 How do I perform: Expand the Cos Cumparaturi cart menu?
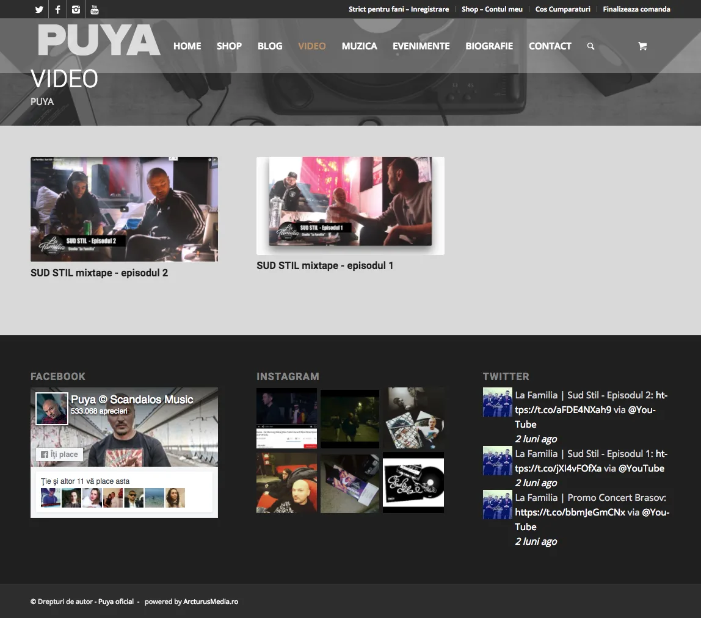[562, 9]
